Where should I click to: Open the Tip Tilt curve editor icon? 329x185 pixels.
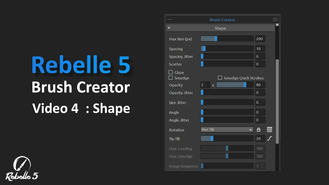[269, 138]
